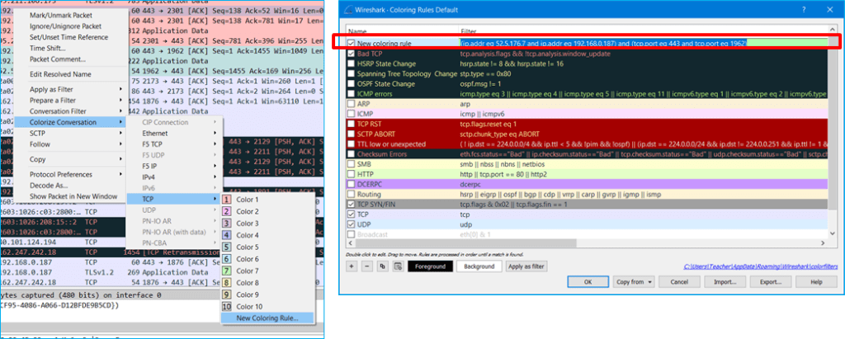The width and height of the screenshot is (845, 339).
Task: Pick Color 1 numbered icon in TCP submenu
Action: pos(228,200)
